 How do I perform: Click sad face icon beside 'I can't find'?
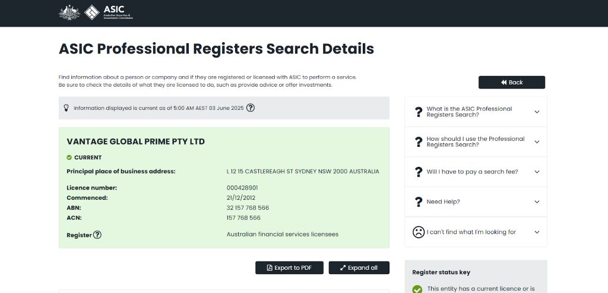tap(419, 232)
